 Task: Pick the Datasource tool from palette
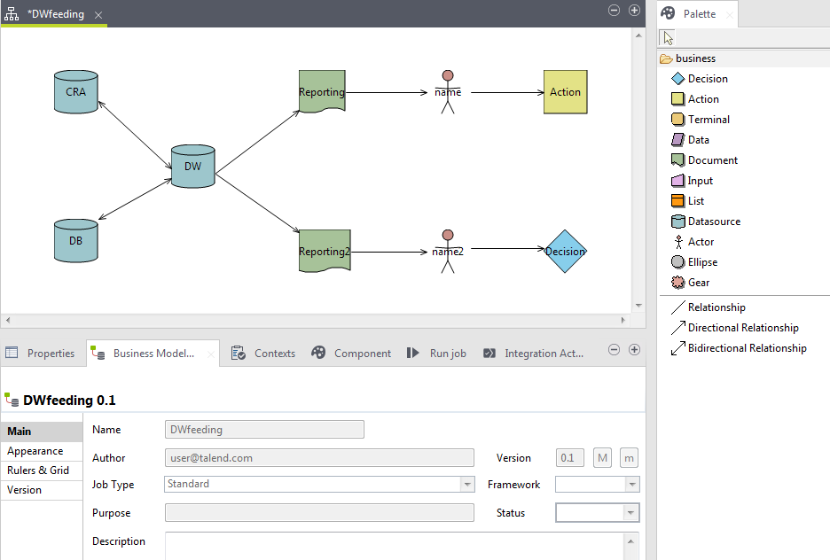point(713,222)
